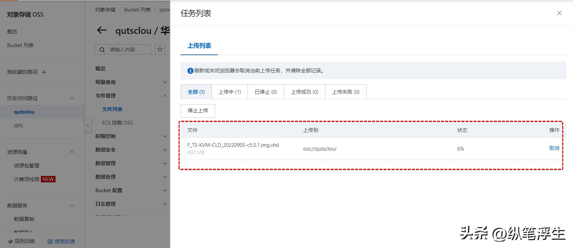Click the 我收藏的路径 label

pyautogui.click(x=22, y=72)
